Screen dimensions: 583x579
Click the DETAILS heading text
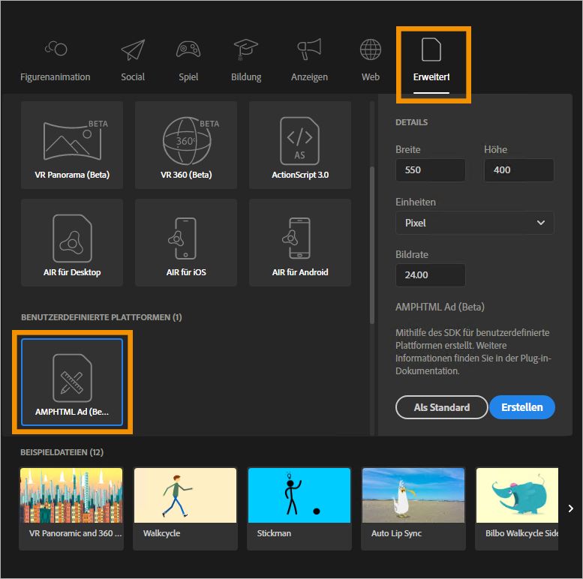click(411, 122)
